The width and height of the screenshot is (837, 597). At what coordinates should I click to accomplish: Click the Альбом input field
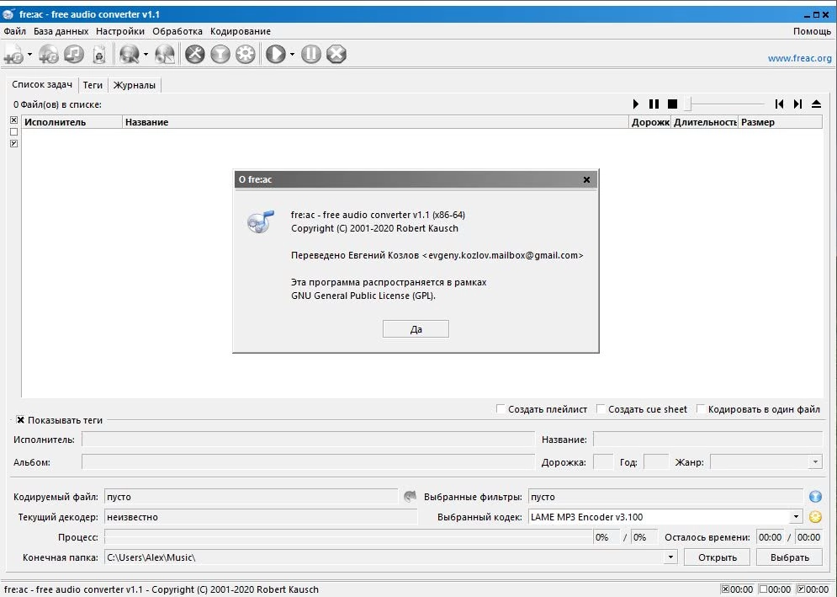point(308,461)
